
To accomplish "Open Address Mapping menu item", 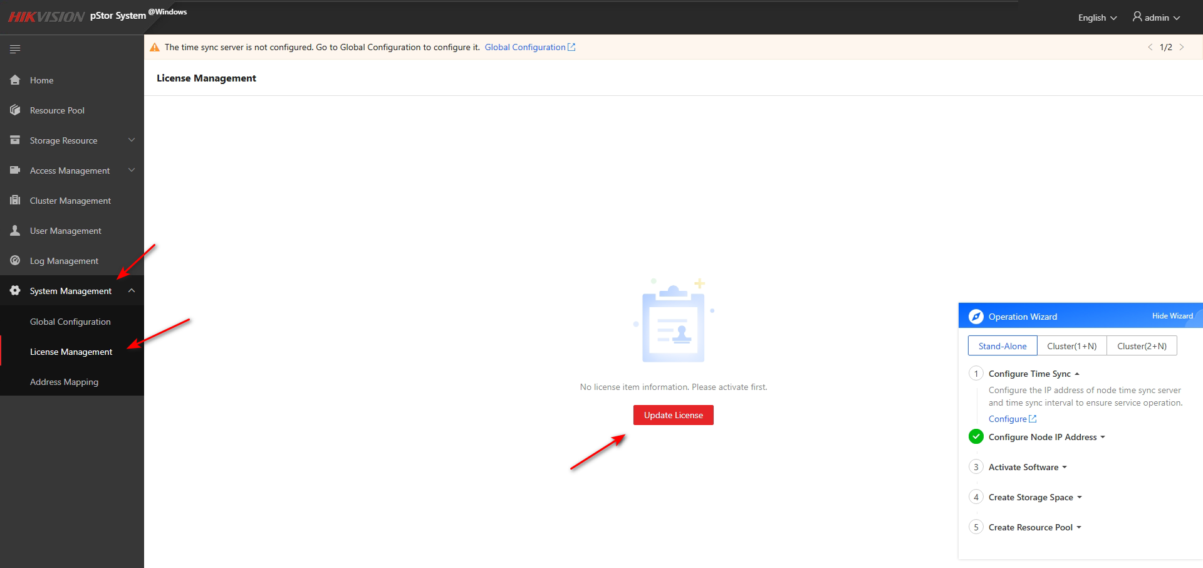I will (x=64, y=382).
